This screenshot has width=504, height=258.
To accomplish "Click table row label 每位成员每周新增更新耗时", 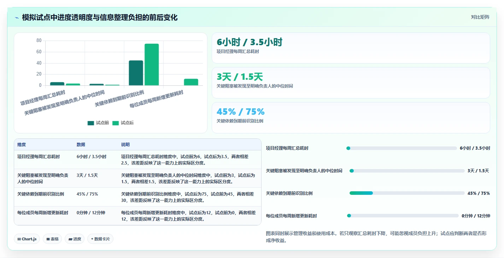I will tap(43, 213).
